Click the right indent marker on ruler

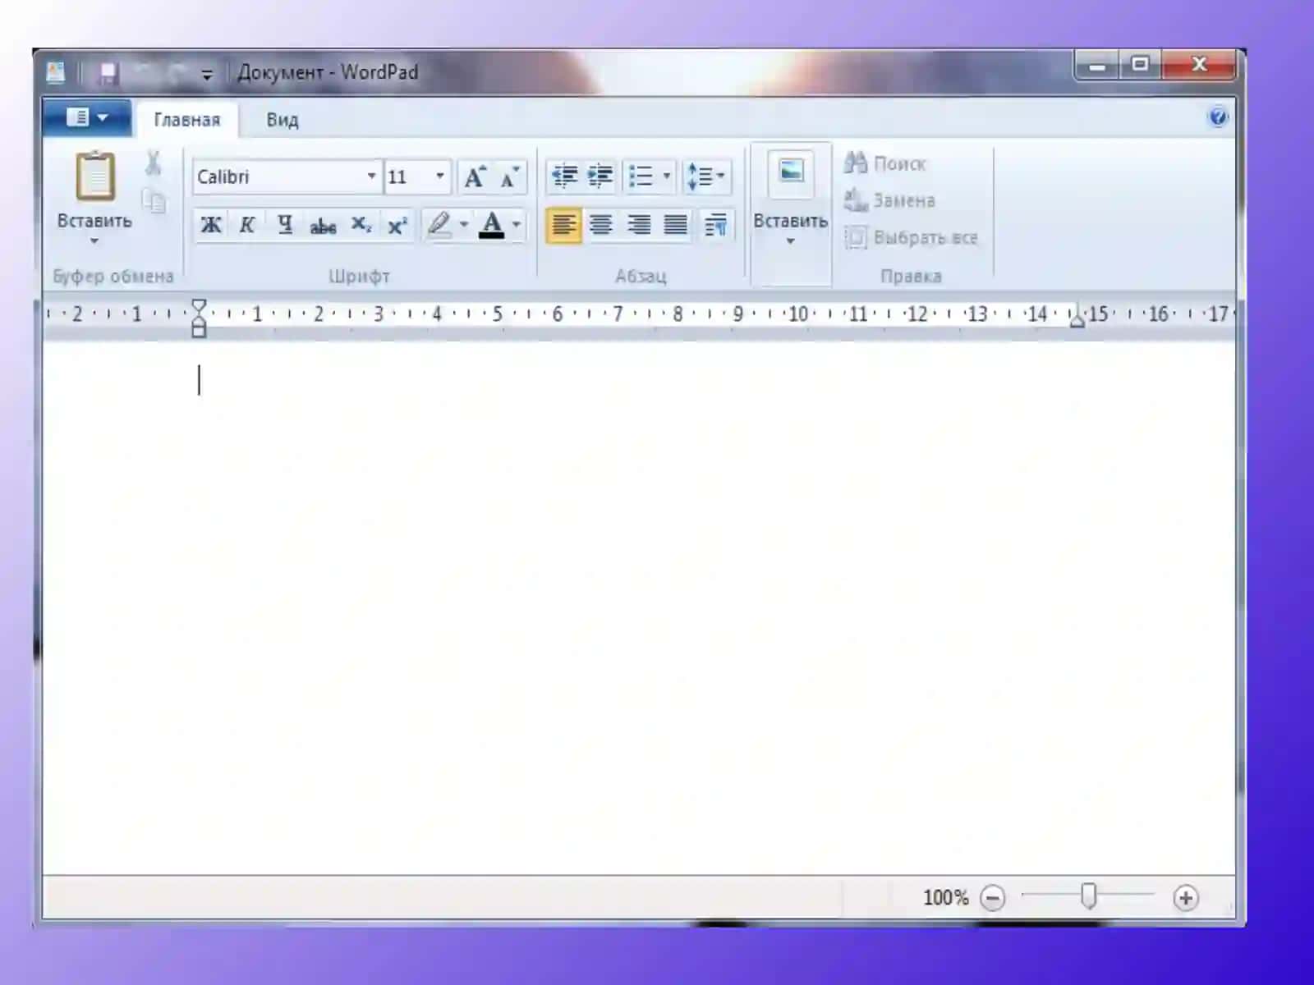coord(1077,321)
